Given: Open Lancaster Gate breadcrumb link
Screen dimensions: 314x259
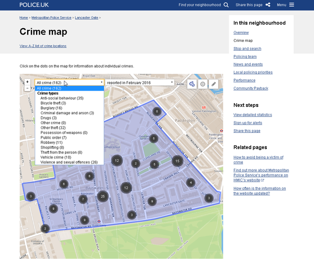Looking at the screenshot, I should (x=86, y=18).
